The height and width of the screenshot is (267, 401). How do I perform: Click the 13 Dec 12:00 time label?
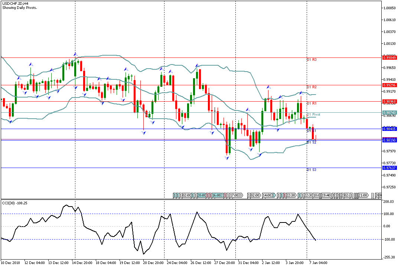click(58, 263)
